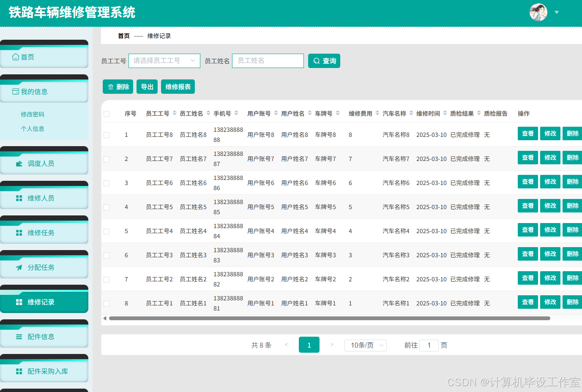Open 个人信息 submenu item
This screenshot has height=392, width=582.
33,129
